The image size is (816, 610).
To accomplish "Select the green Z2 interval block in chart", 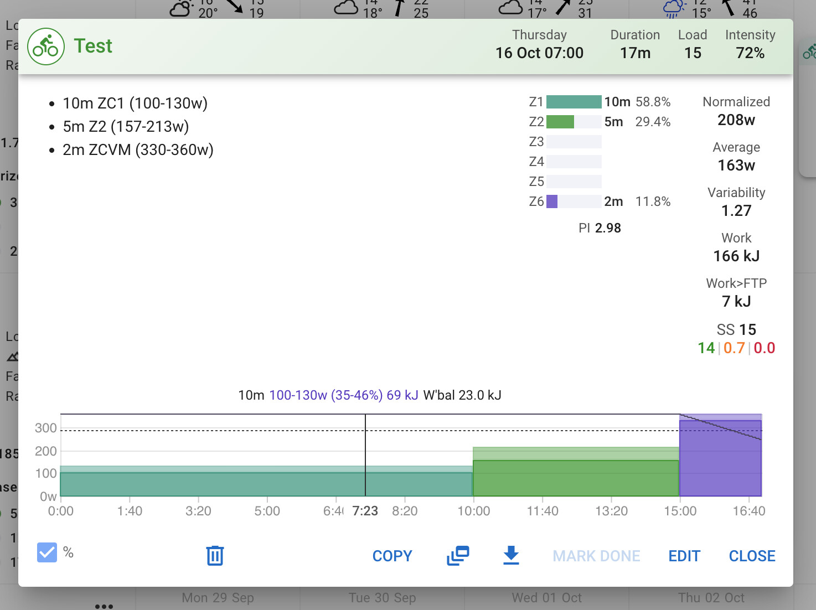I will 576,477.
